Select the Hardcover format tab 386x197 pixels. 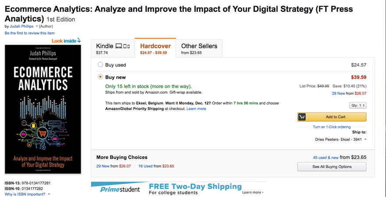click(x=155, y=49)
